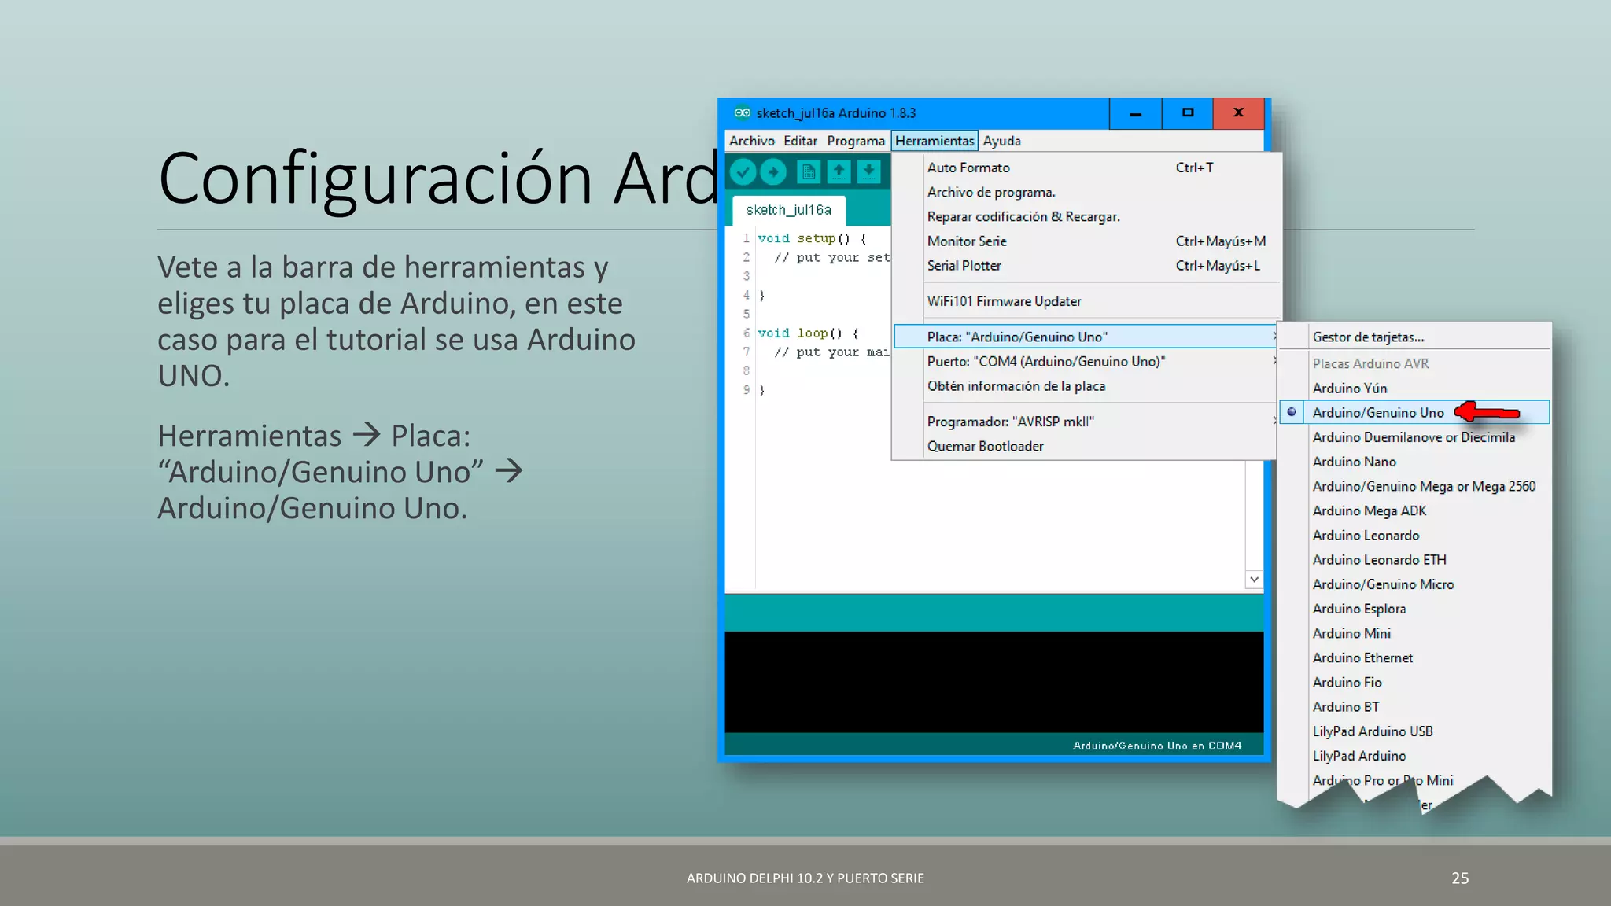The image size is (1611, 906).
Task: Select Arduino Mega ADK board
Action: pos(1414,510)
